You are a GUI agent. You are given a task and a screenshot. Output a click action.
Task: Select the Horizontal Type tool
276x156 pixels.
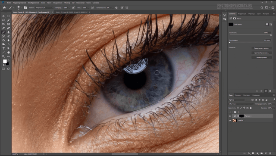[3, 48]
